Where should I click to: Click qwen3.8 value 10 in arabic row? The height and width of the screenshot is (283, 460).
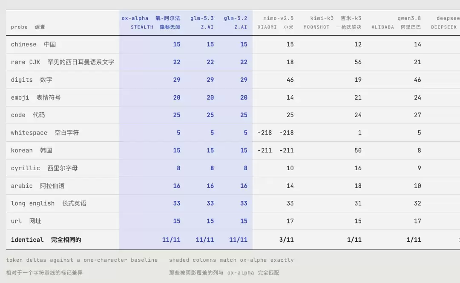pyautogui.click(x=417, y=186)
